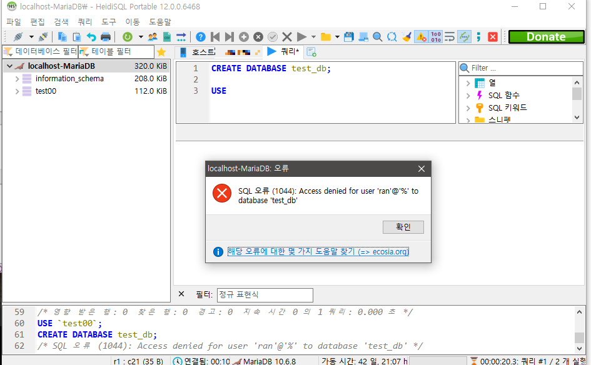The height and width of the screenshot is (365, 591).
Task: Go to the first row icon
Action: pyautogui.click(x=215, y=37)
